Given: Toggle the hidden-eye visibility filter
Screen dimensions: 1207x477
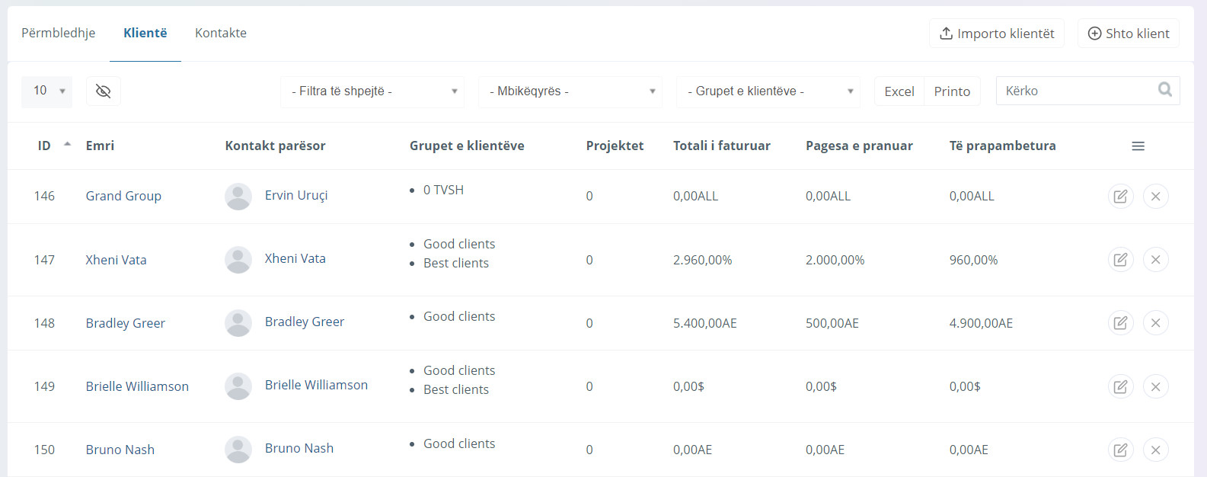Looking at the screenshot, I should point(104,91).
